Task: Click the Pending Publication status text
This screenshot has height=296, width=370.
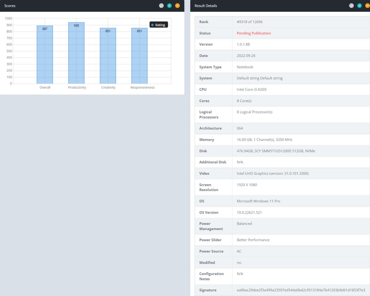Action: pyautogui.click(x=254, y=33)
